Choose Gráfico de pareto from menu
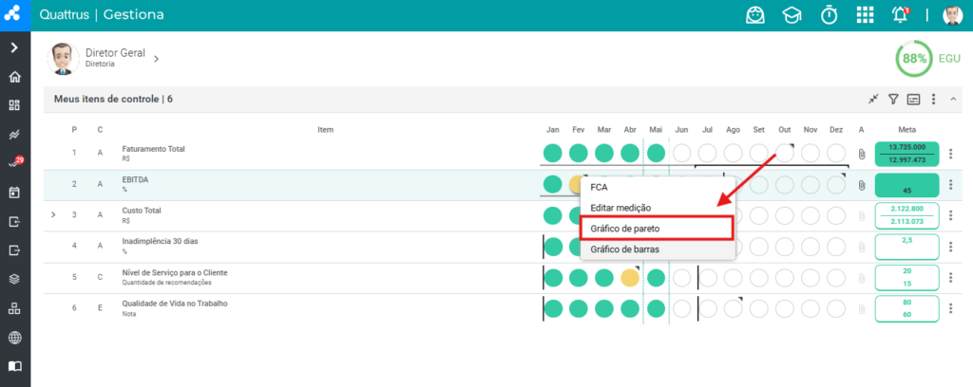 (x=658, y=229)
